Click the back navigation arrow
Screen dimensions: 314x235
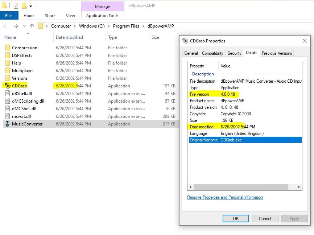[x=5, y=26]
